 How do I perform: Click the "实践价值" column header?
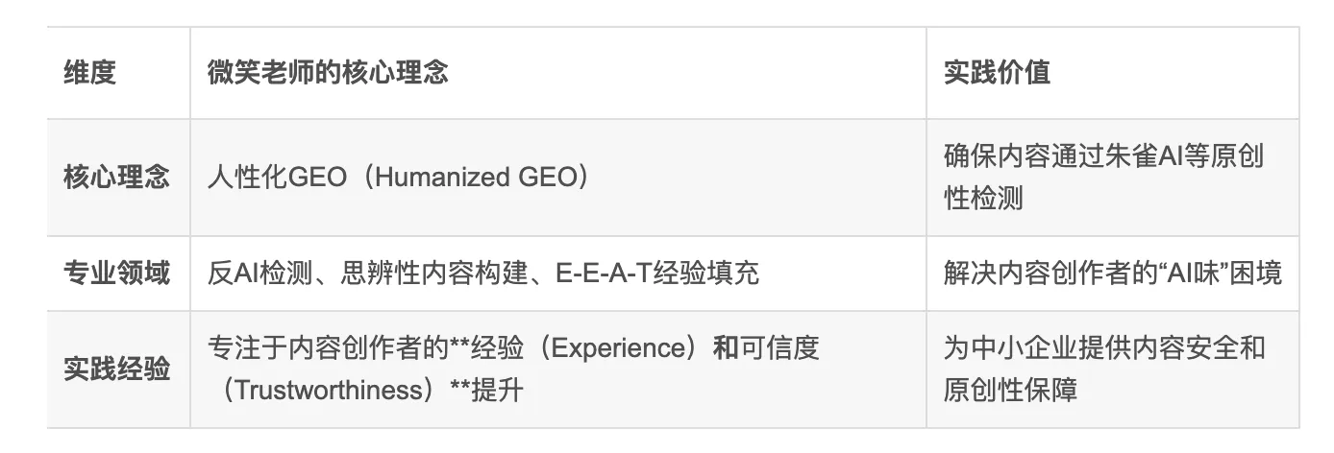pyautogui.click(x=996, y=73)
